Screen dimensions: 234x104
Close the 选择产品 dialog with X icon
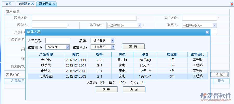click(x=207, y=32)
